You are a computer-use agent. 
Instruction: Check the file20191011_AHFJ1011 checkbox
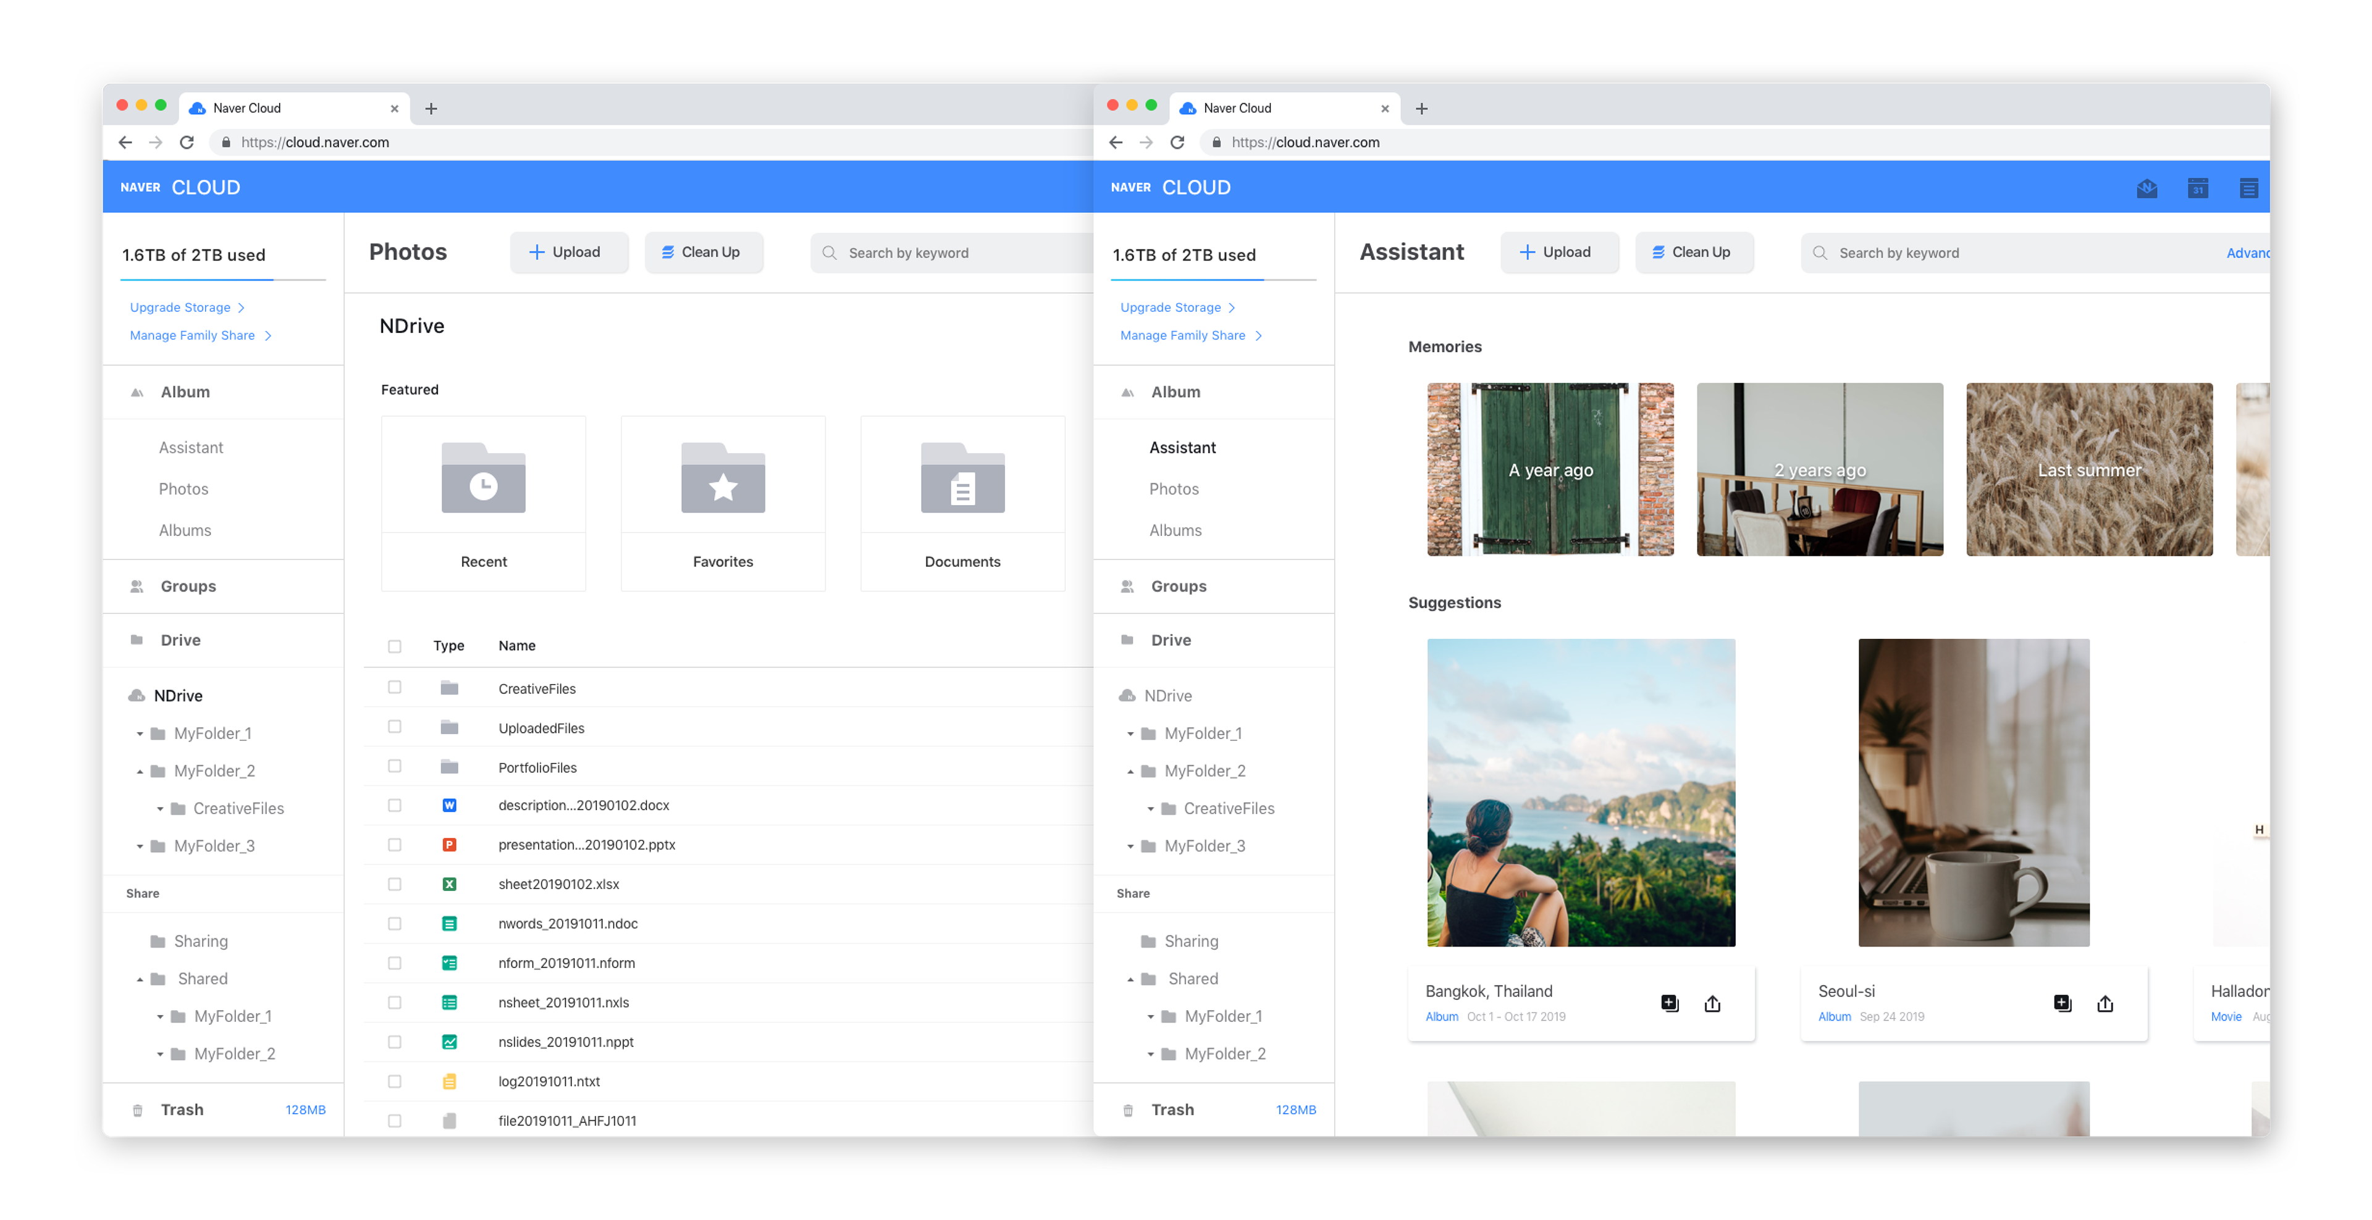(394, 1121)
